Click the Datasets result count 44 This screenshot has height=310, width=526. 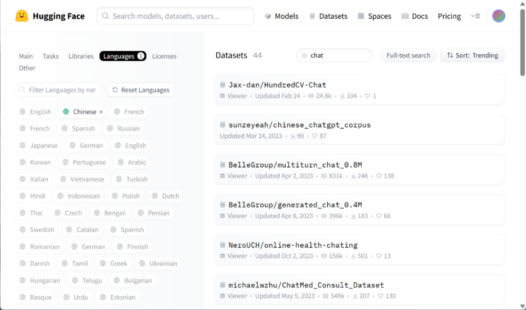[x=257, y=55]
